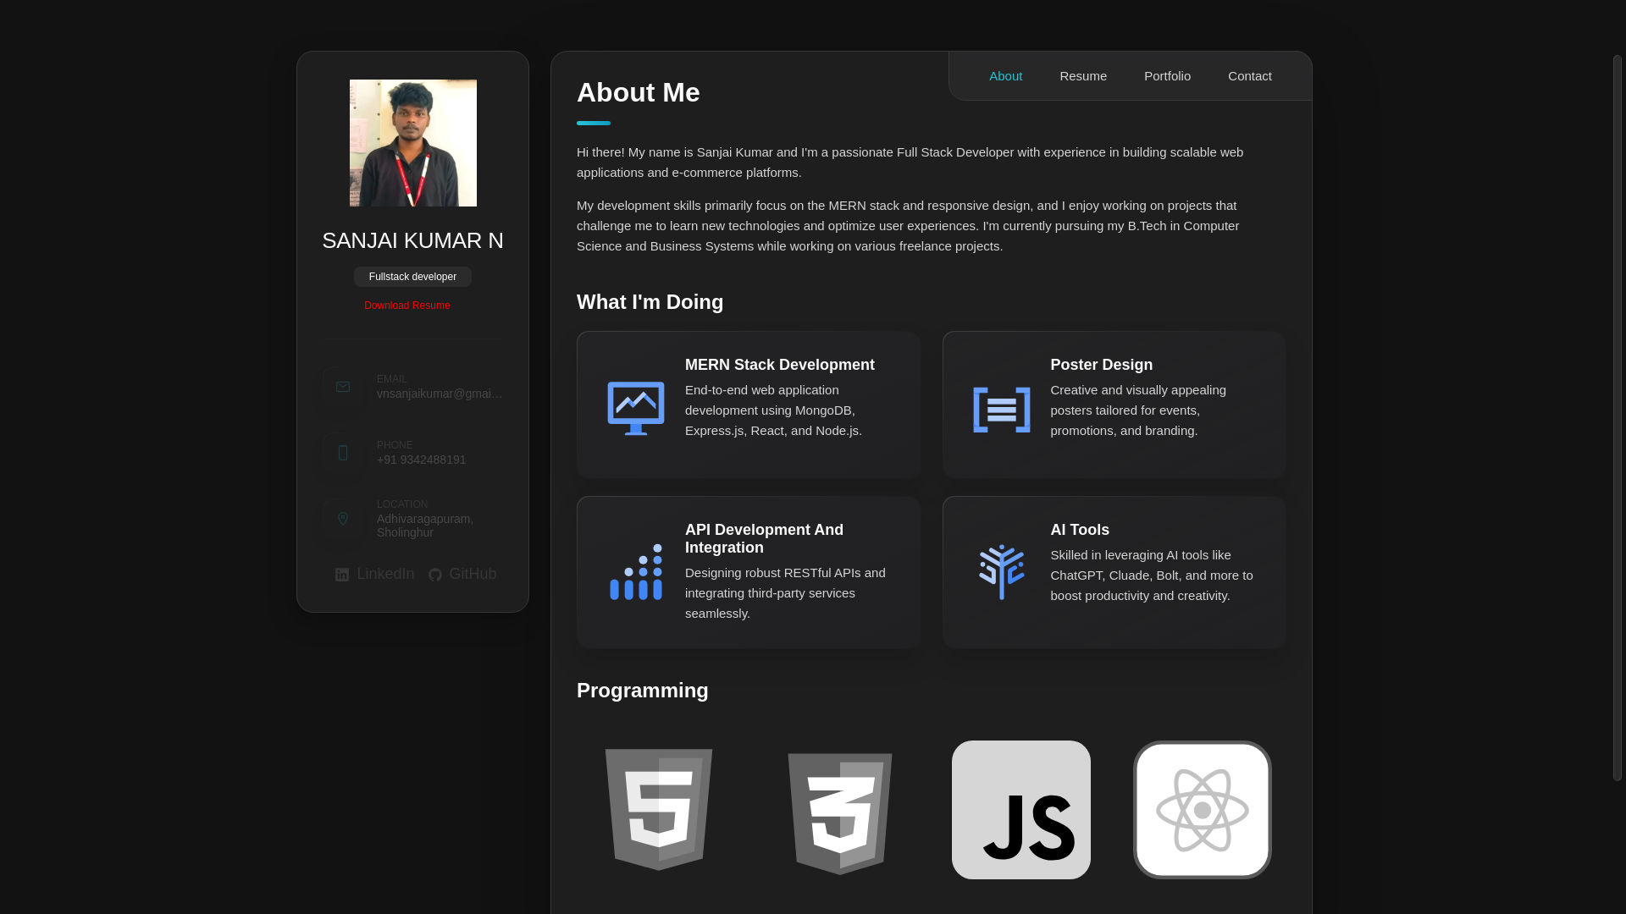Viewport: 1626px width, 914px height.
Task: Click the LinkedIn logo icon
Action: pos(341,575)
